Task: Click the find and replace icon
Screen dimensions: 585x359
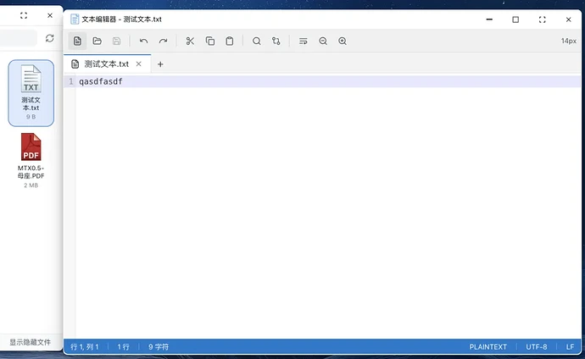Action: tap(276, 41)
